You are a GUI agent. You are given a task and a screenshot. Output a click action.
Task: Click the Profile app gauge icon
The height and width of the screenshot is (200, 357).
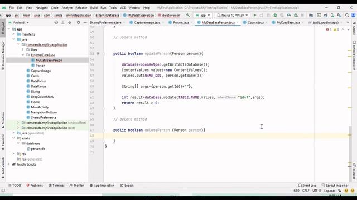(289, 15)
